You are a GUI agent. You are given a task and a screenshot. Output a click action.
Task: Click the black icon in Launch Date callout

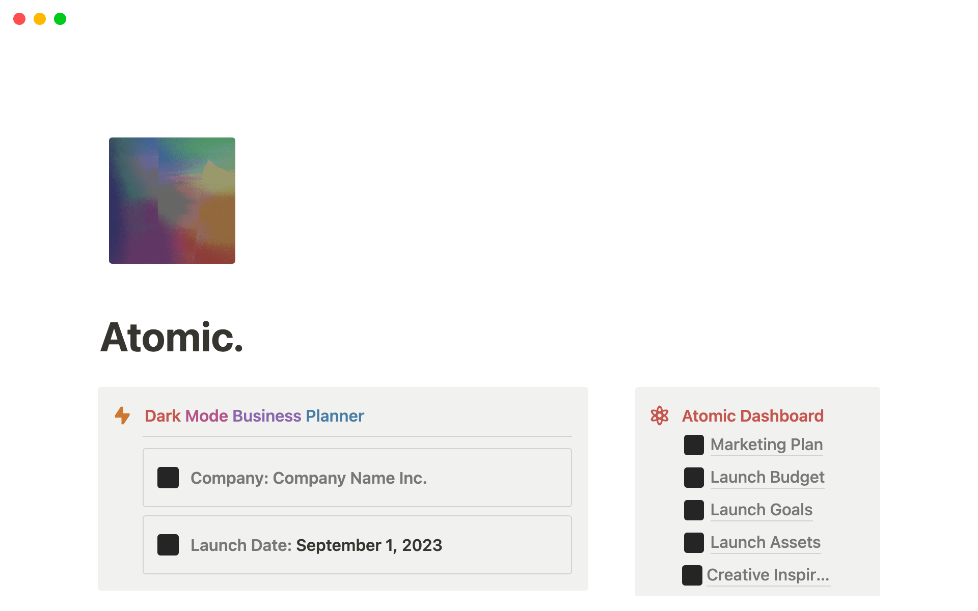168,545
